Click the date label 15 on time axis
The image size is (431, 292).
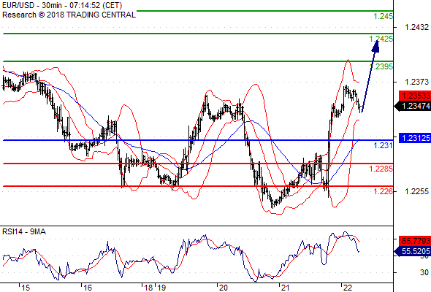point(26,288)
